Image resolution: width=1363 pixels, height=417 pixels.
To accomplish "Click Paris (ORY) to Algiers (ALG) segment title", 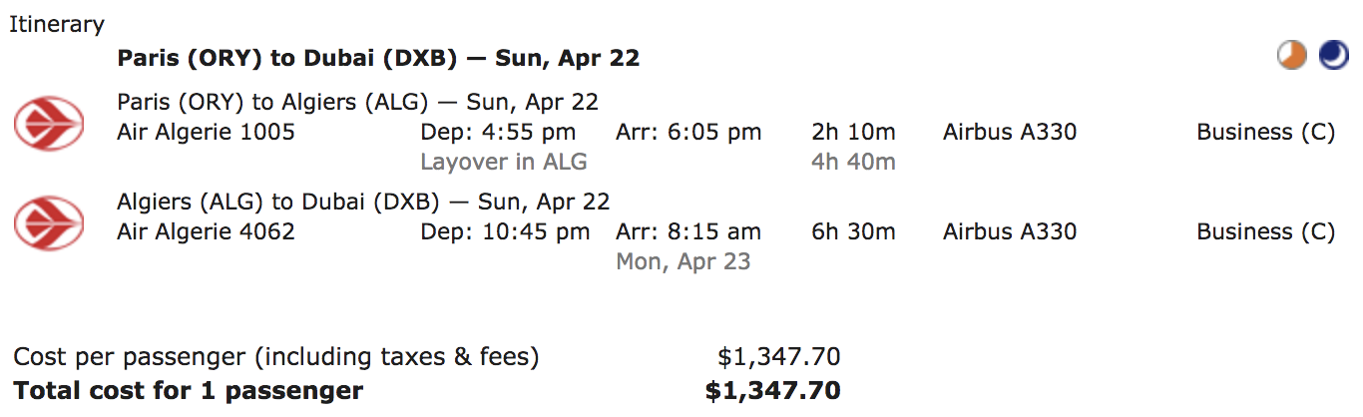I will (357, 102).
